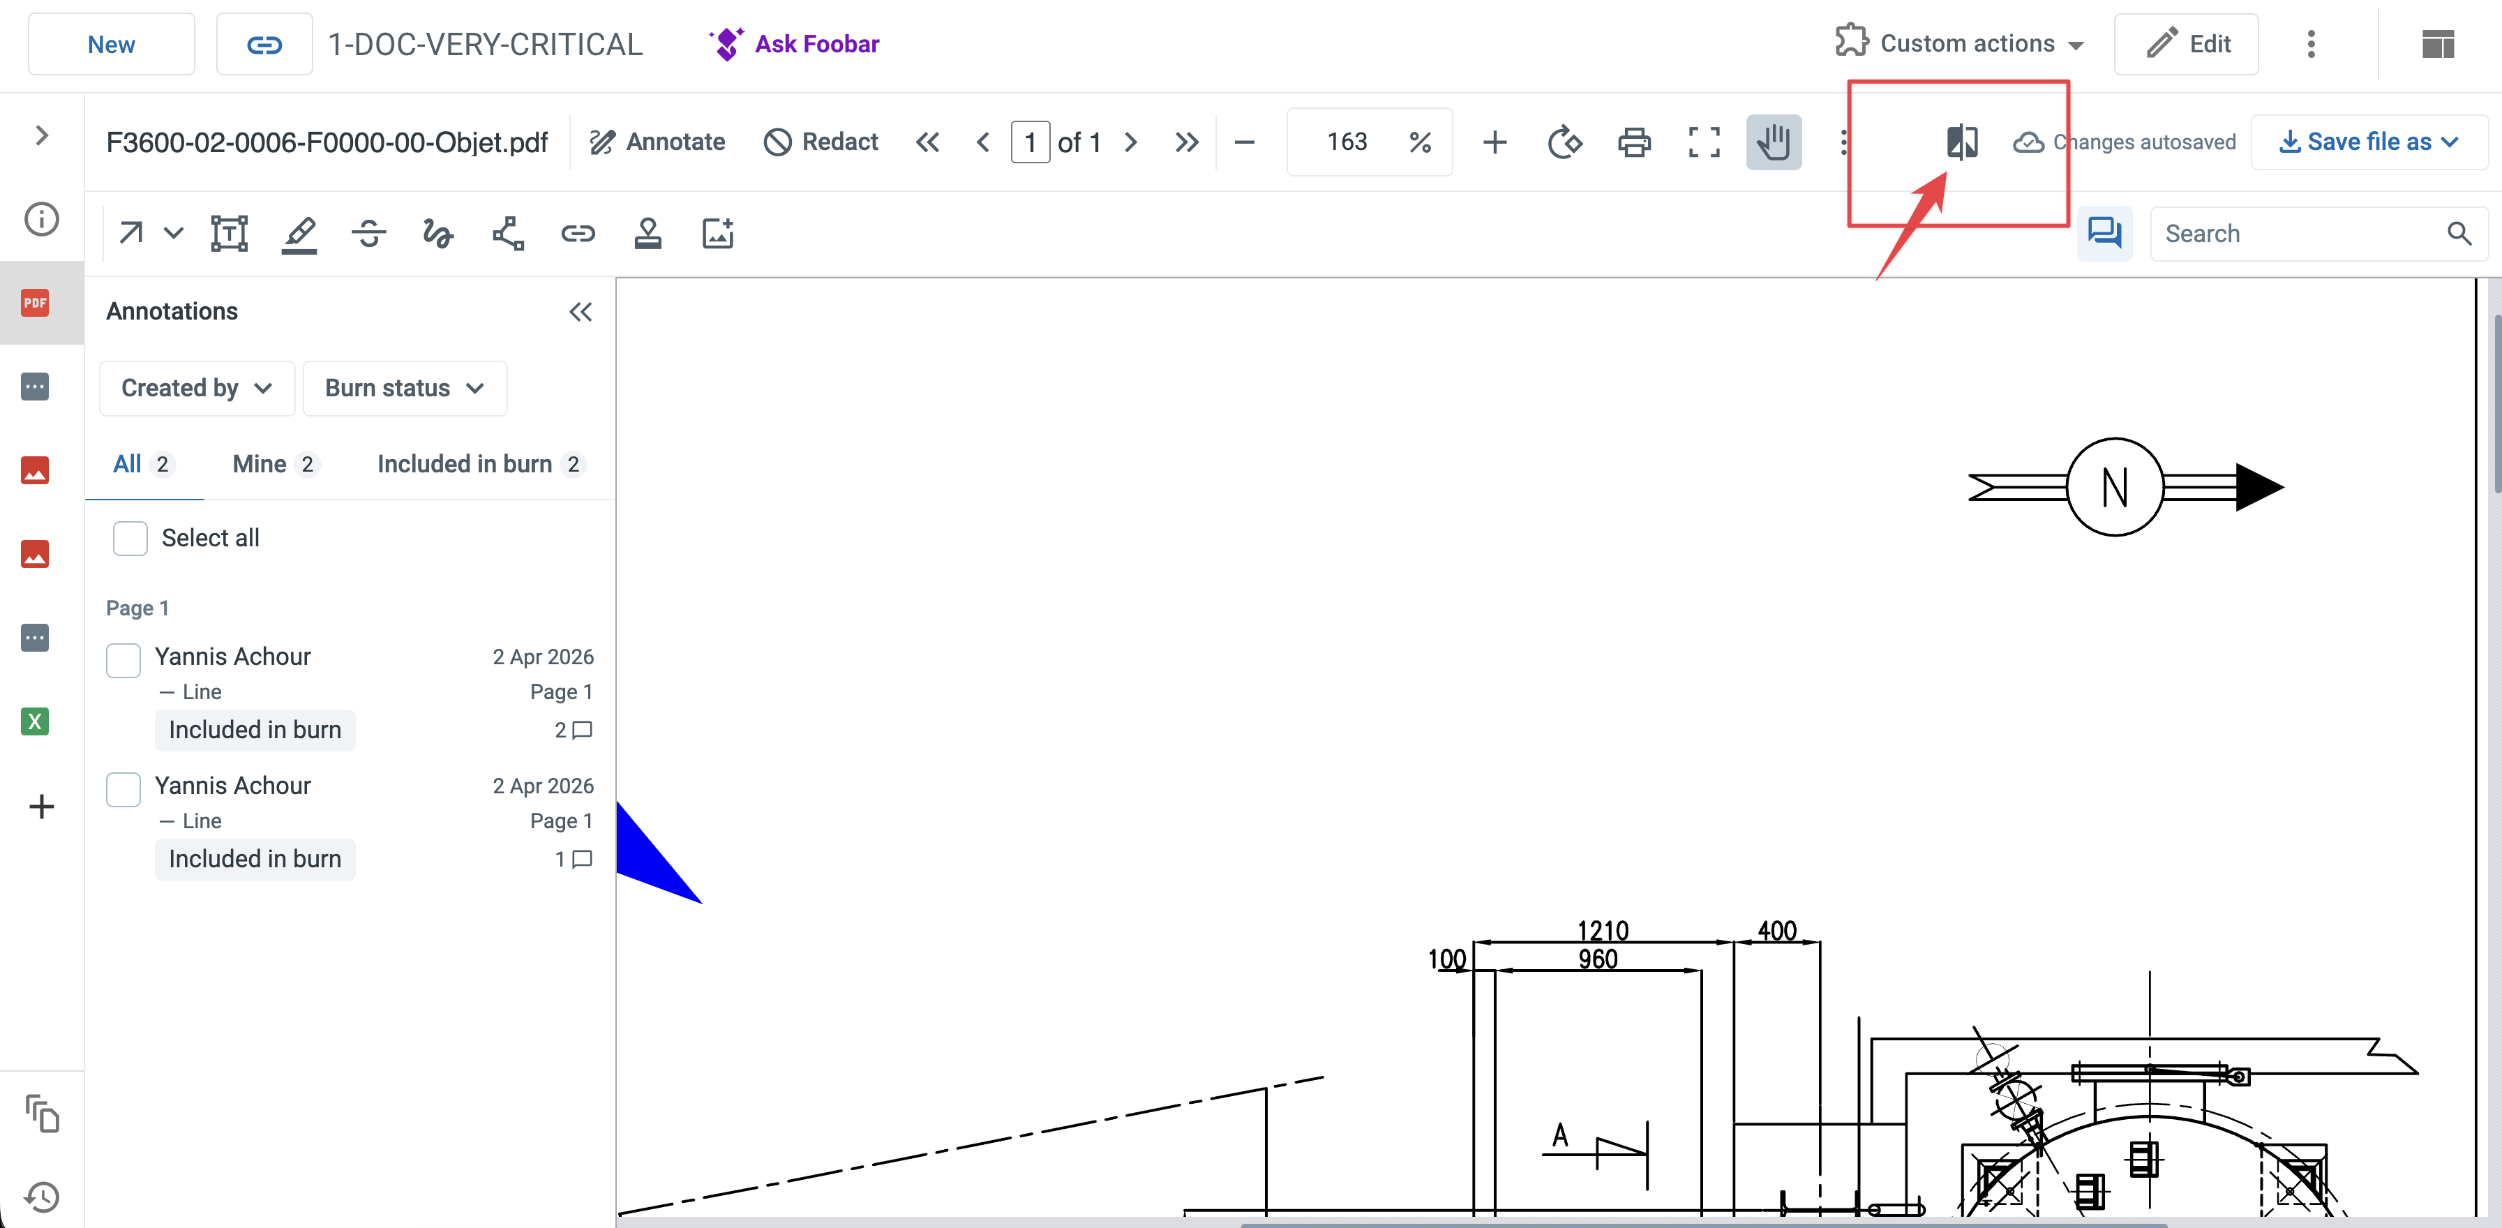Zoom out with minus button
Image resolution: width=2502 pixels, height=1228 pixels.
tap(1244, 143)
